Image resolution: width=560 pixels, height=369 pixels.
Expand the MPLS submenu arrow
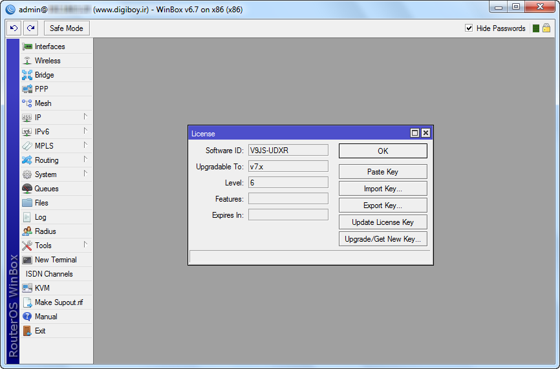pyautogui.click(x=85, y=145)
